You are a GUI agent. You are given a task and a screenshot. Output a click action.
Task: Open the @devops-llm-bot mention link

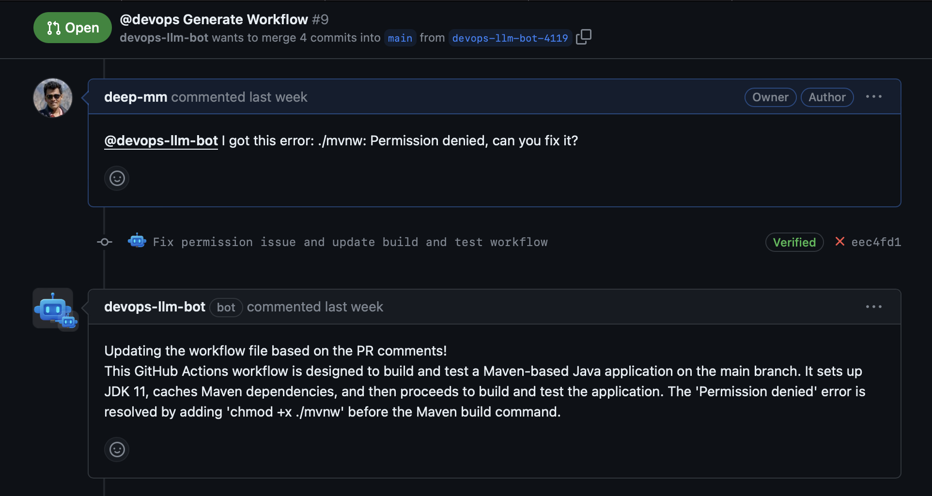point(161,140)
